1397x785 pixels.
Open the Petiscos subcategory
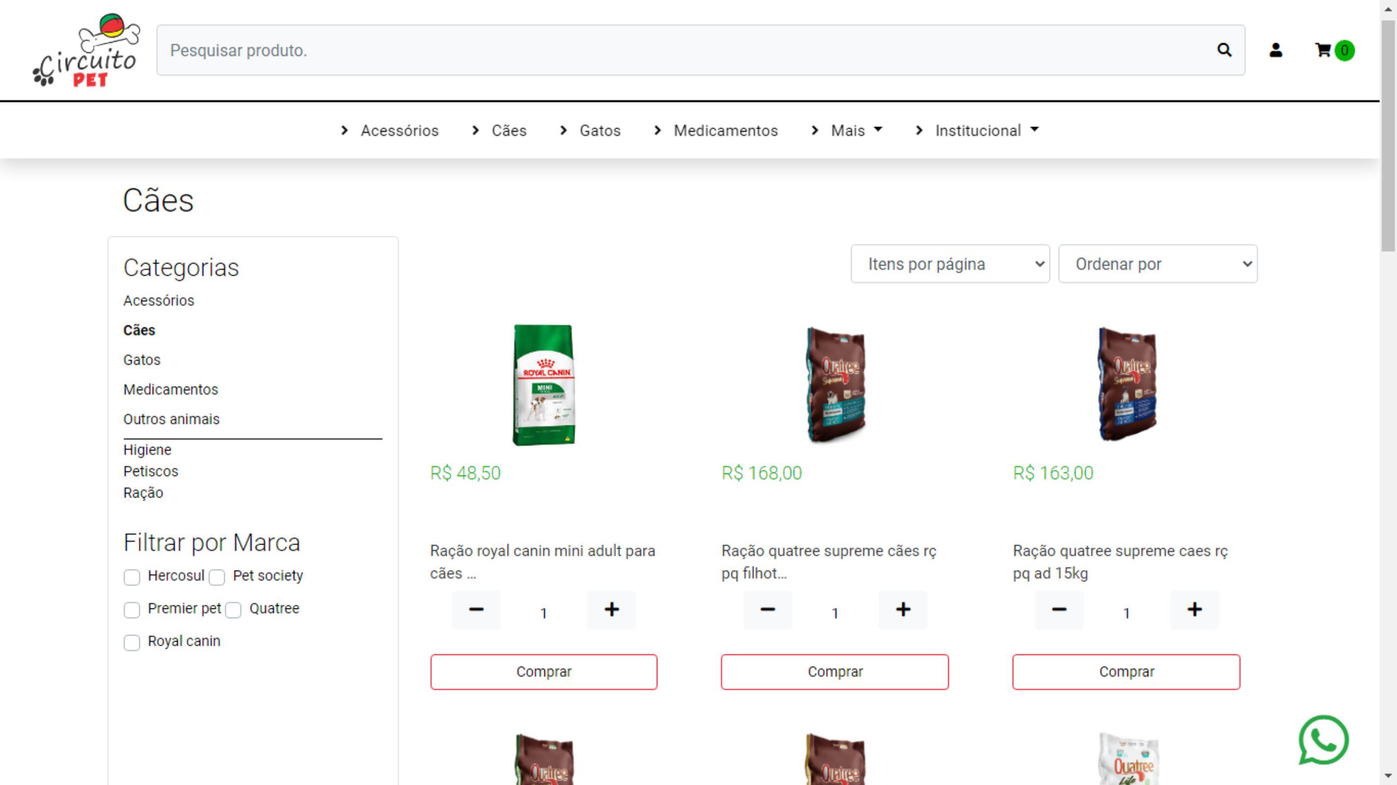(x=150, y=471)
